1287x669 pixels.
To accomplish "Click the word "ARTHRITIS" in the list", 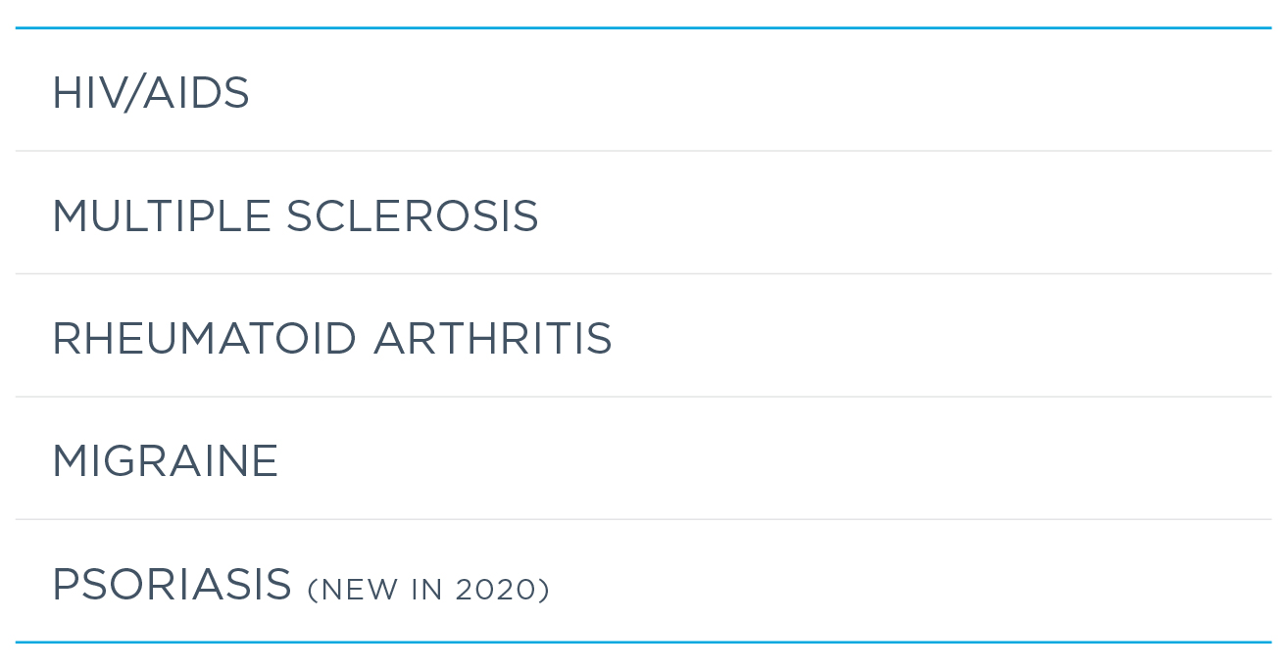I will 492,339.
